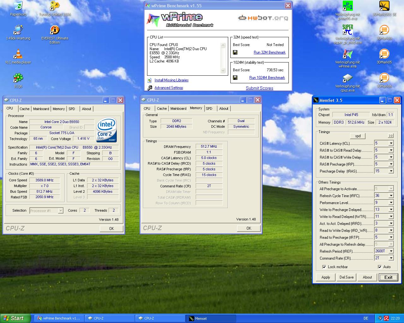Open the RAS# Precharge (tRP) dropdown
The image size is (404, 323).
point(391,164)
